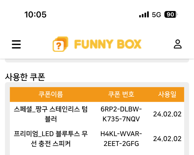Tap the cellular signal strength bars
Screen dimensions: 194x155
[x=144, y=14]
